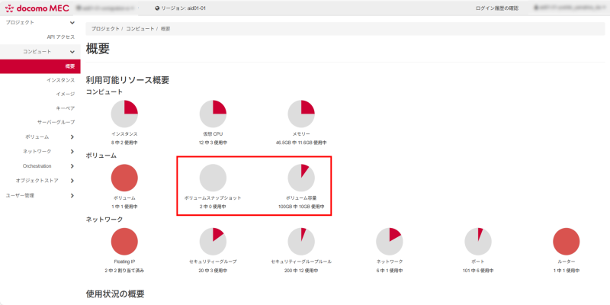Click the インスタンス usage pie chart
The height and width of the screenshot is (305, 610).
tap(124, 114)
